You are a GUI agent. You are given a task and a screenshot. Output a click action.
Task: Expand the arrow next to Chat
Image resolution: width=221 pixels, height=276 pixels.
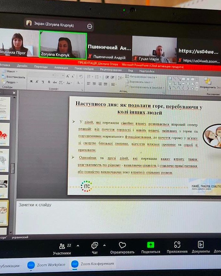(104, 246)
